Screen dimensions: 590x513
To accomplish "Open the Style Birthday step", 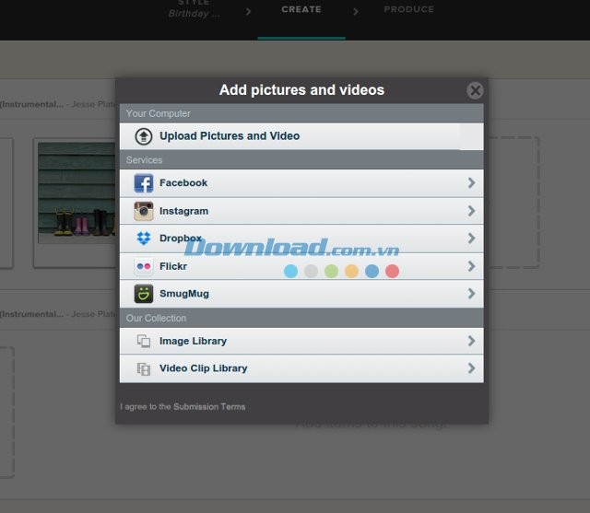I will click(x=194, y=10).
